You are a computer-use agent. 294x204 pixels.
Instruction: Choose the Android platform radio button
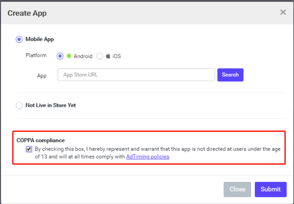click(60, 56)
